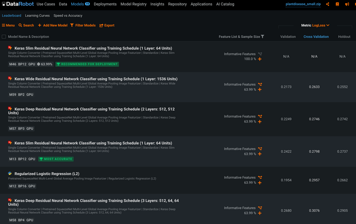Image resolution: width=356 pixels, height=224 pixels.
Task: Click the DataRobot logo
Action: (x=18, y=4)
